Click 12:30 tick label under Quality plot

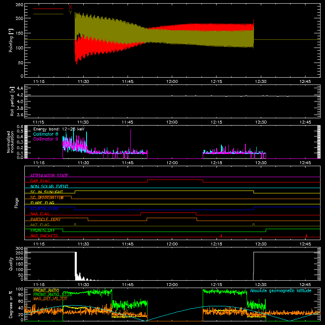tap(261, 285)
